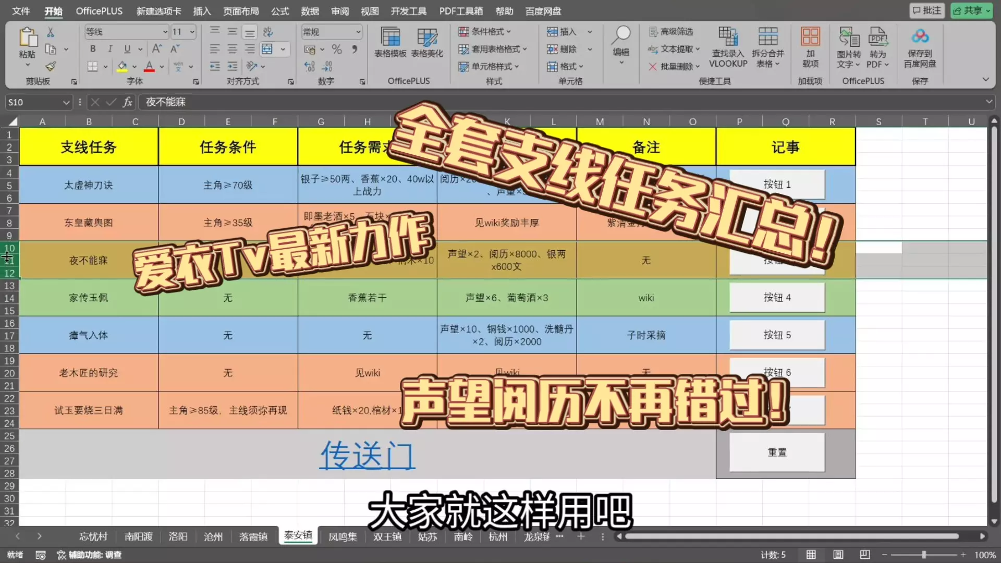Switch to the 洛阳 sheet tab
The image size is (1001, 563).
tap(178, 536)
